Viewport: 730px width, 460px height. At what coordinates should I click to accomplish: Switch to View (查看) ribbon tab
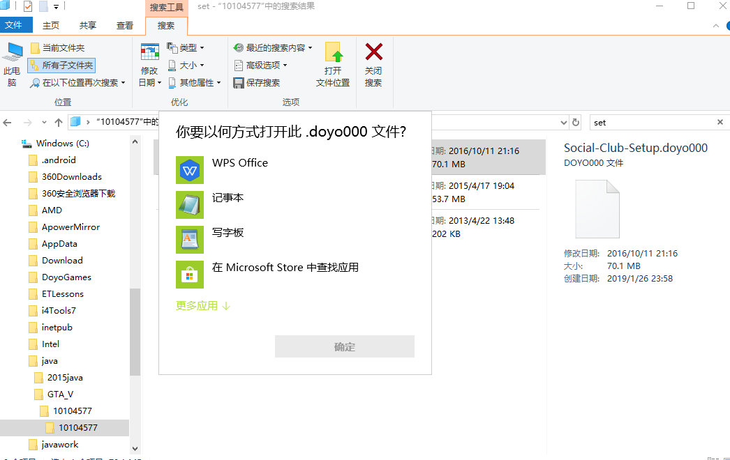point(124,26)
